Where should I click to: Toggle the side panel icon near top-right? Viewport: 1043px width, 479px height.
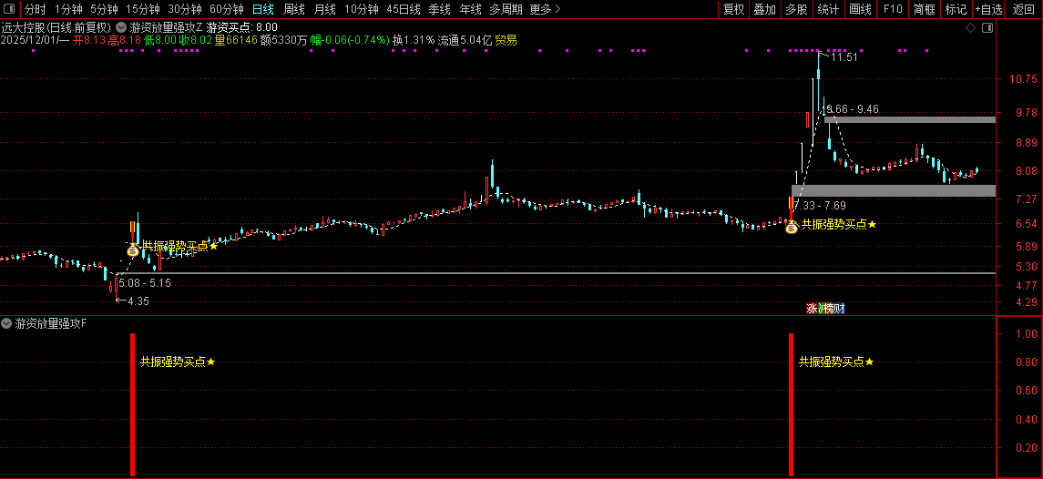[987, 29]
